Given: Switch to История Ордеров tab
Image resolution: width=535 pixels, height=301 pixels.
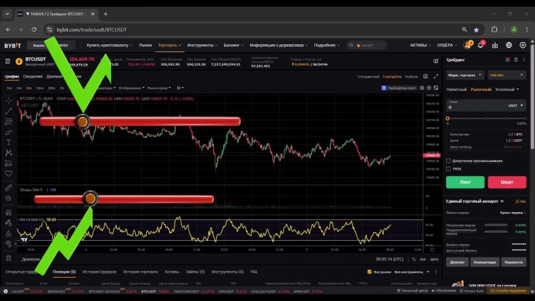Looking at the screenshot, I should (99, 272).
